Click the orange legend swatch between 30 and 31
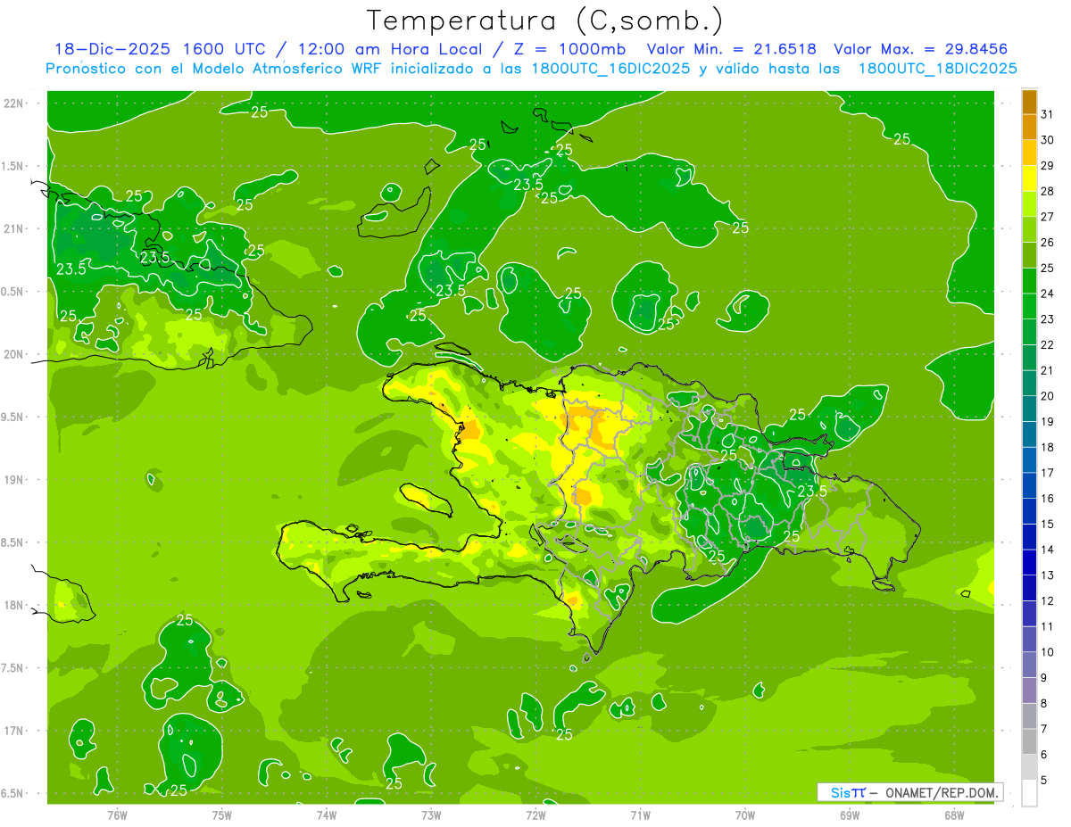1071x827 pixels. pyautogui.click(x=1029, y=127)
